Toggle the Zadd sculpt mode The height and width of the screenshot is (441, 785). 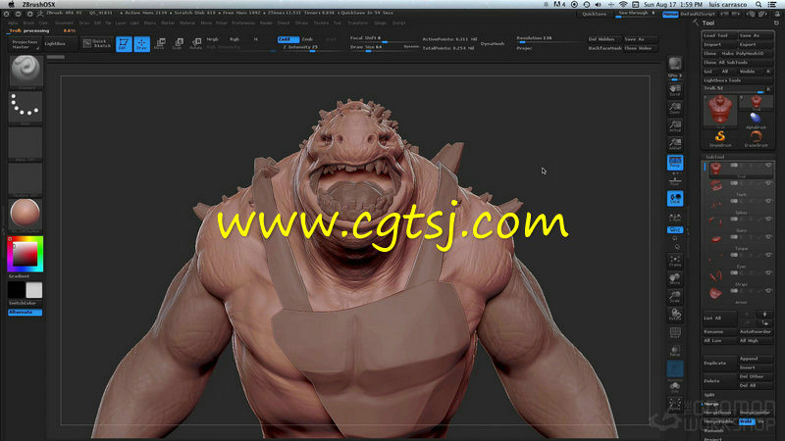(x=288, y=39)
